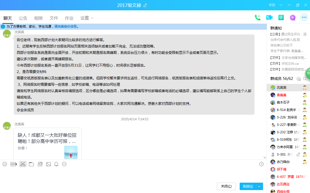
Task: Click the 发送(S) button
Action: coord(248,186)
